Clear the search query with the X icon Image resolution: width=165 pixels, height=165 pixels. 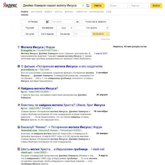point(83,6)
